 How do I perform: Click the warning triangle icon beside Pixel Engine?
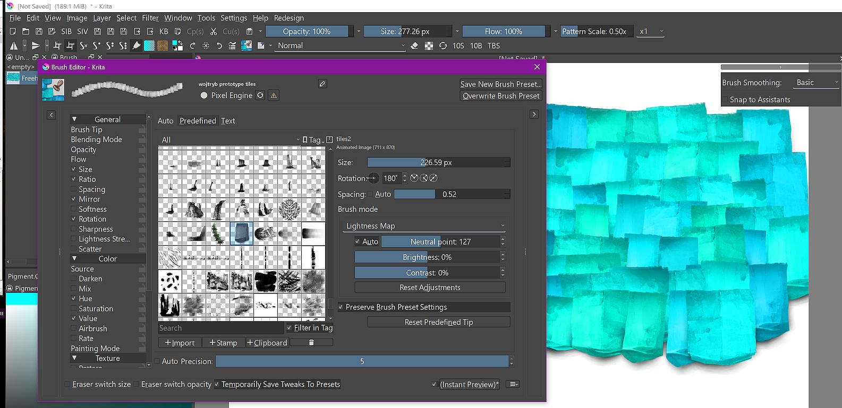pos(274,96)
